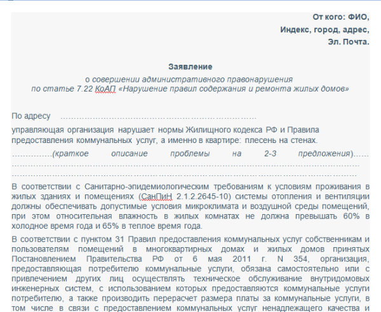381x312 pixels.
Task: Click the decree number "N 354"
Action: (x=292, y=259)
